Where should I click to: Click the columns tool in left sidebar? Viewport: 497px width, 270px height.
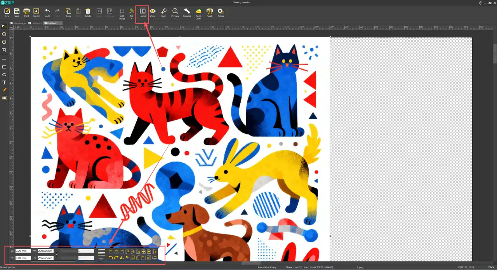tap(4, 98)
